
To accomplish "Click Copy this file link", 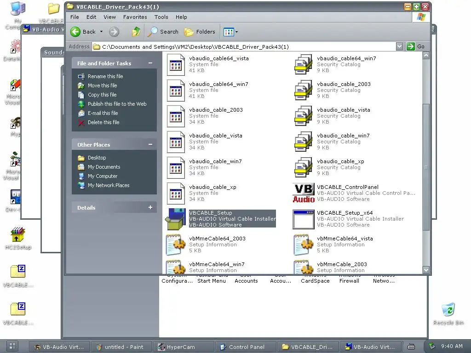I will point(102,95).
